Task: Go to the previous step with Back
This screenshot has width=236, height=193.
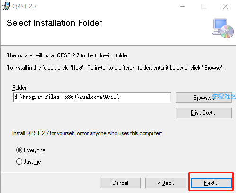Action: coord(166,183)
